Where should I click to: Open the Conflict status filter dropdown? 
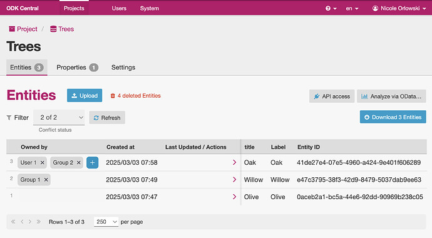59,117
